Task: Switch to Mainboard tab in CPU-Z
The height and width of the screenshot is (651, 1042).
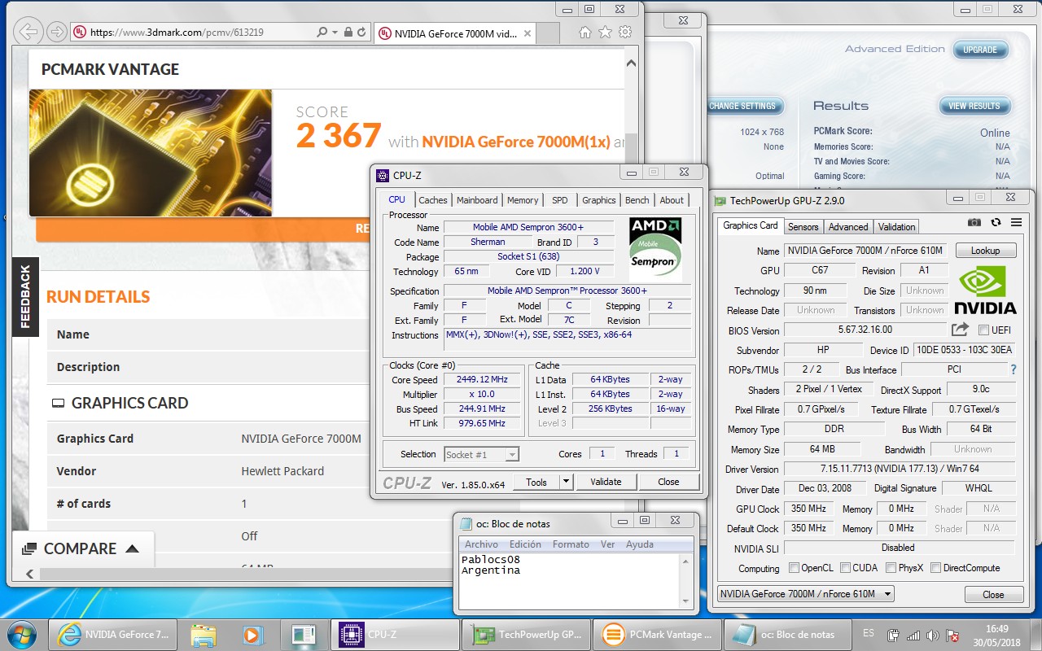Action: pyautogui.click(x=477, y=200)
